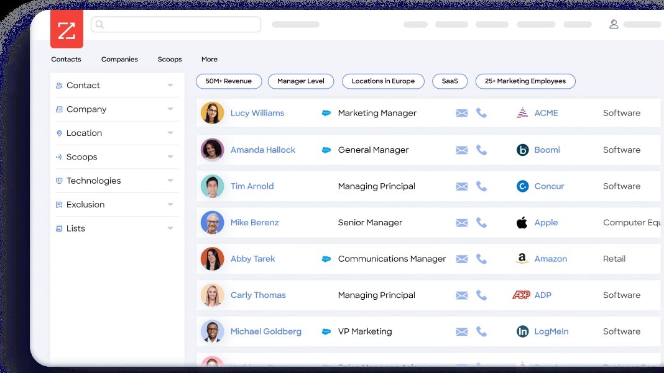This screenshot has width=664, height=373.
Task: Open the Companies tab
Action: [119, 59]
